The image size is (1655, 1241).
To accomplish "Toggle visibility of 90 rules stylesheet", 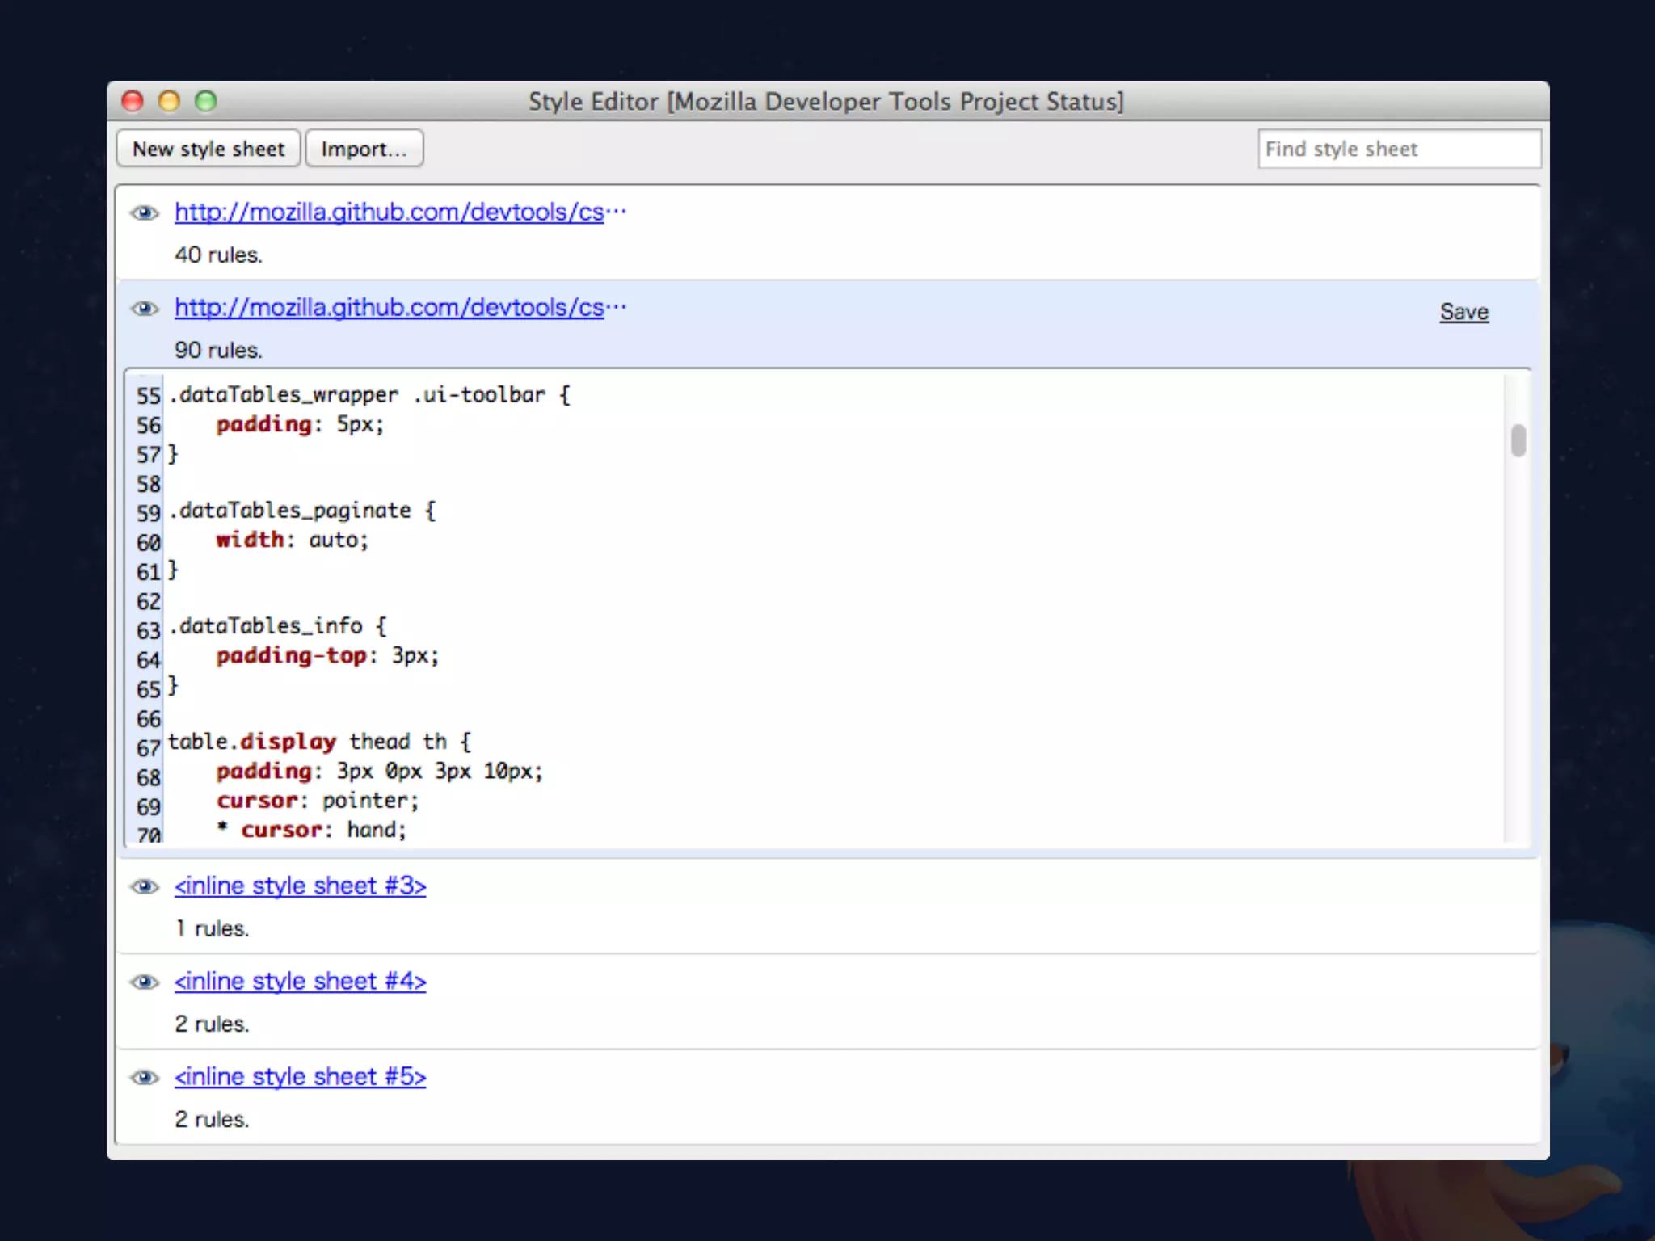I will (x=145, y=308).
